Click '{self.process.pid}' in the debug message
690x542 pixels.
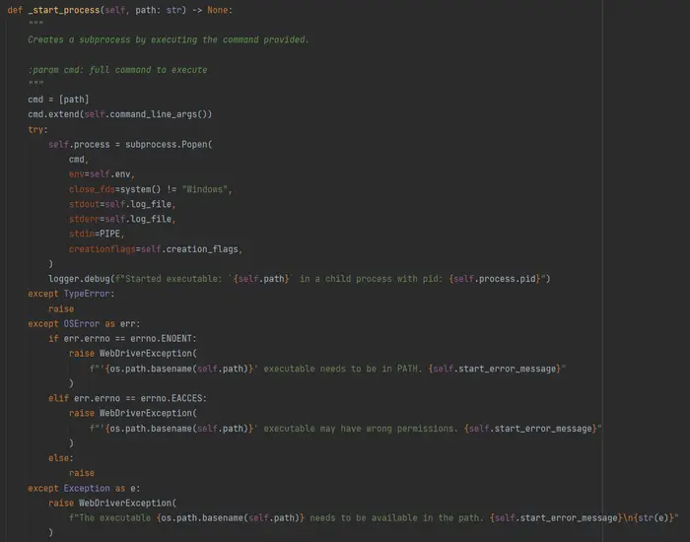point(495,279)
